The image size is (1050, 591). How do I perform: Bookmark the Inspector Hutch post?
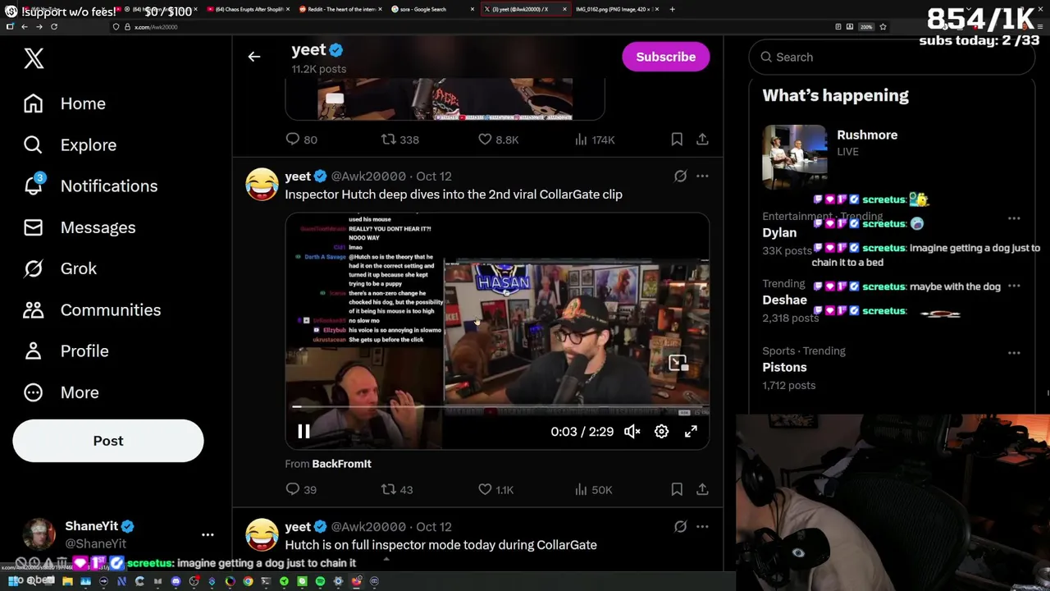coord(677,489)
